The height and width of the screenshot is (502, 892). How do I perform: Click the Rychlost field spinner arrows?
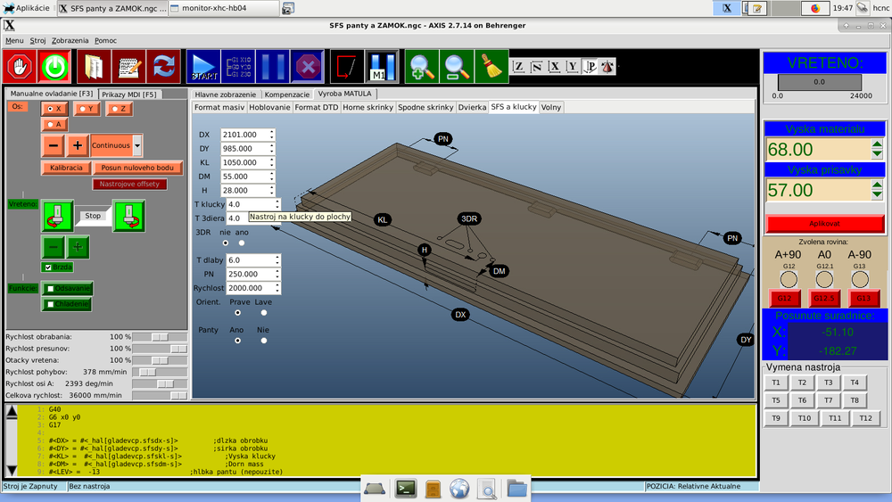point(278,288)
